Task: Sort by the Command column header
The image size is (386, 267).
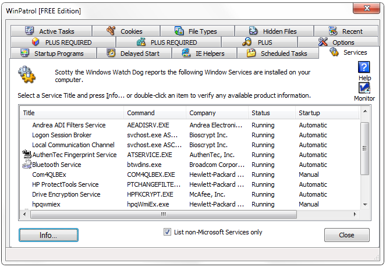Action: 155,113
